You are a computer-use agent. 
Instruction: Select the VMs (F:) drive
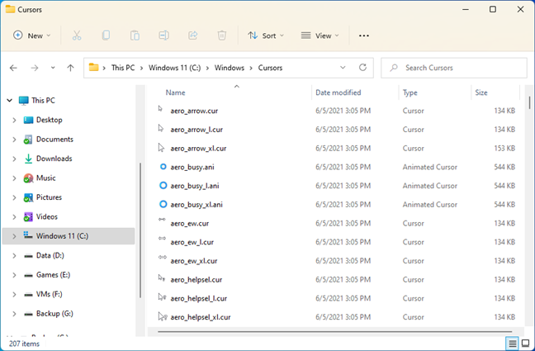click(50, 294)
